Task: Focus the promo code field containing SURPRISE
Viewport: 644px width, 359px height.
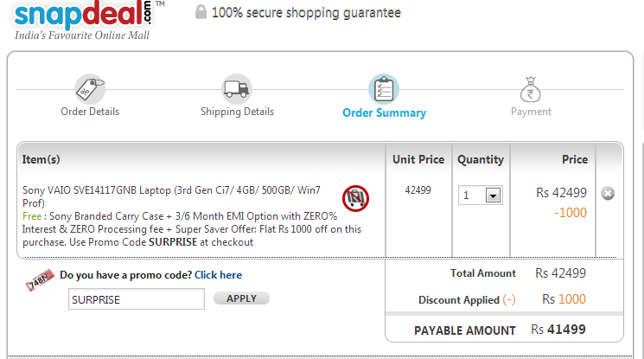Action: 137,299
